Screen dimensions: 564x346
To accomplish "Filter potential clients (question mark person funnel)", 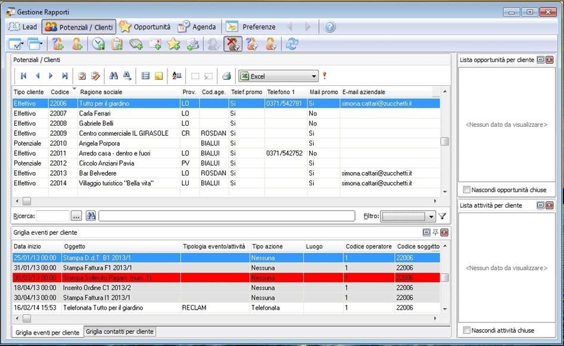I will pyautogui.click(x=252, y=44).
